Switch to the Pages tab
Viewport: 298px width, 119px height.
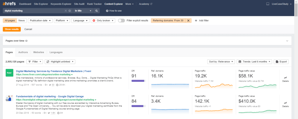pyautogui.click(x=9, y=52)
